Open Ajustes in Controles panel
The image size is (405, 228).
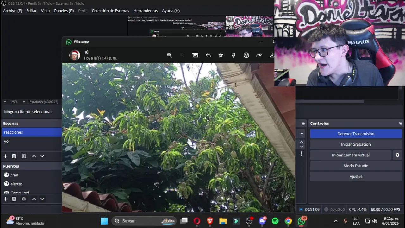click(x=356, y=176)
